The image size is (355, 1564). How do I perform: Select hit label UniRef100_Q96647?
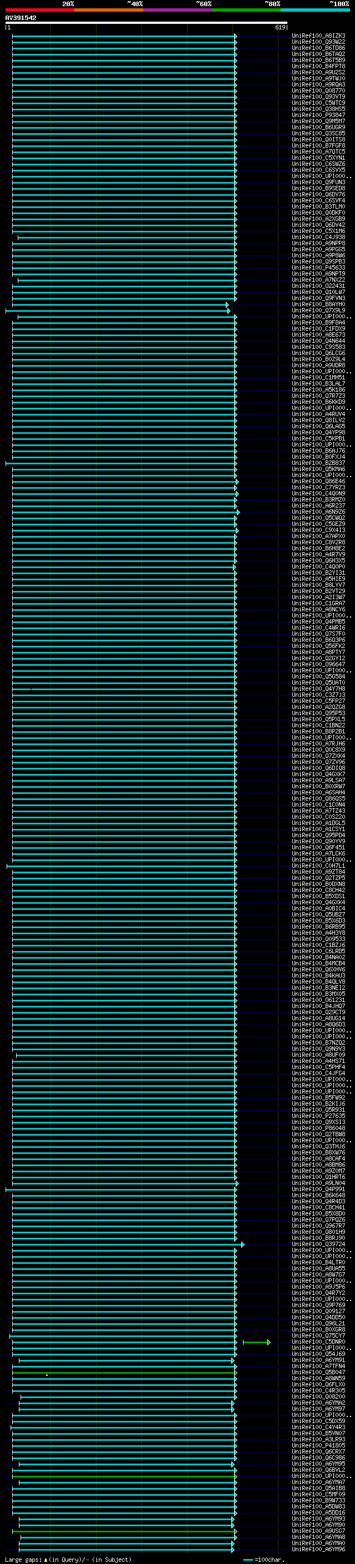coord(318,664)
